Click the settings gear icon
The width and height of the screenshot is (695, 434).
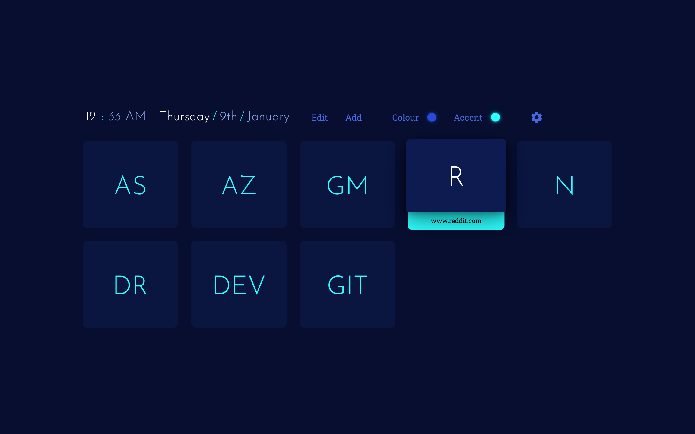tap(536, 117)
